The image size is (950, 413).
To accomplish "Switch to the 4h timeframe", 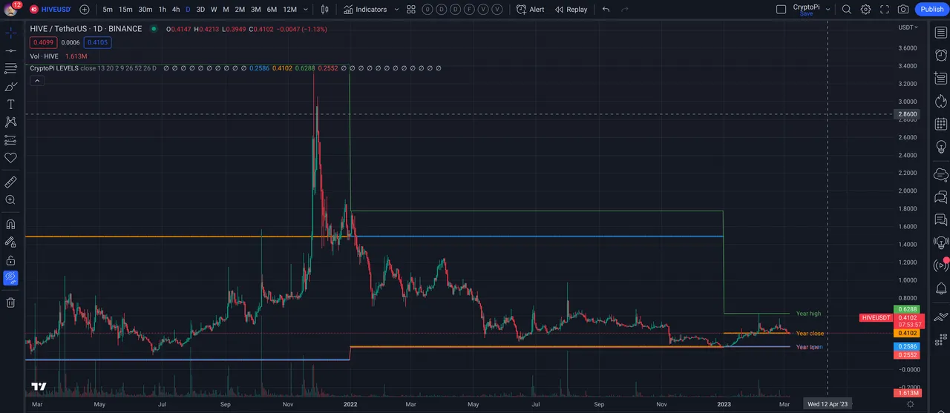I will click(175, 10).
